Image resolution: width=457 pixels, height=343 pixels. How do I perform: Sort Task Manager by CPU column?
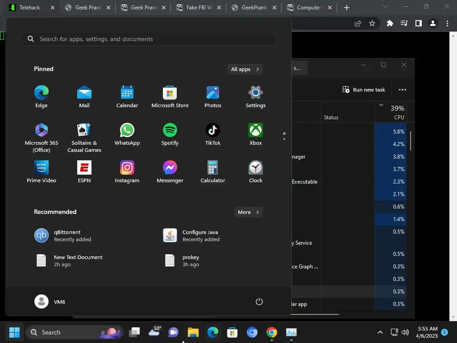coord(391,112)
